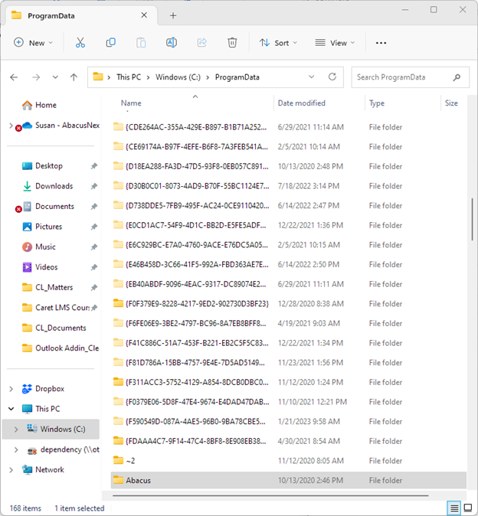Expand the Network tree node

11,470
